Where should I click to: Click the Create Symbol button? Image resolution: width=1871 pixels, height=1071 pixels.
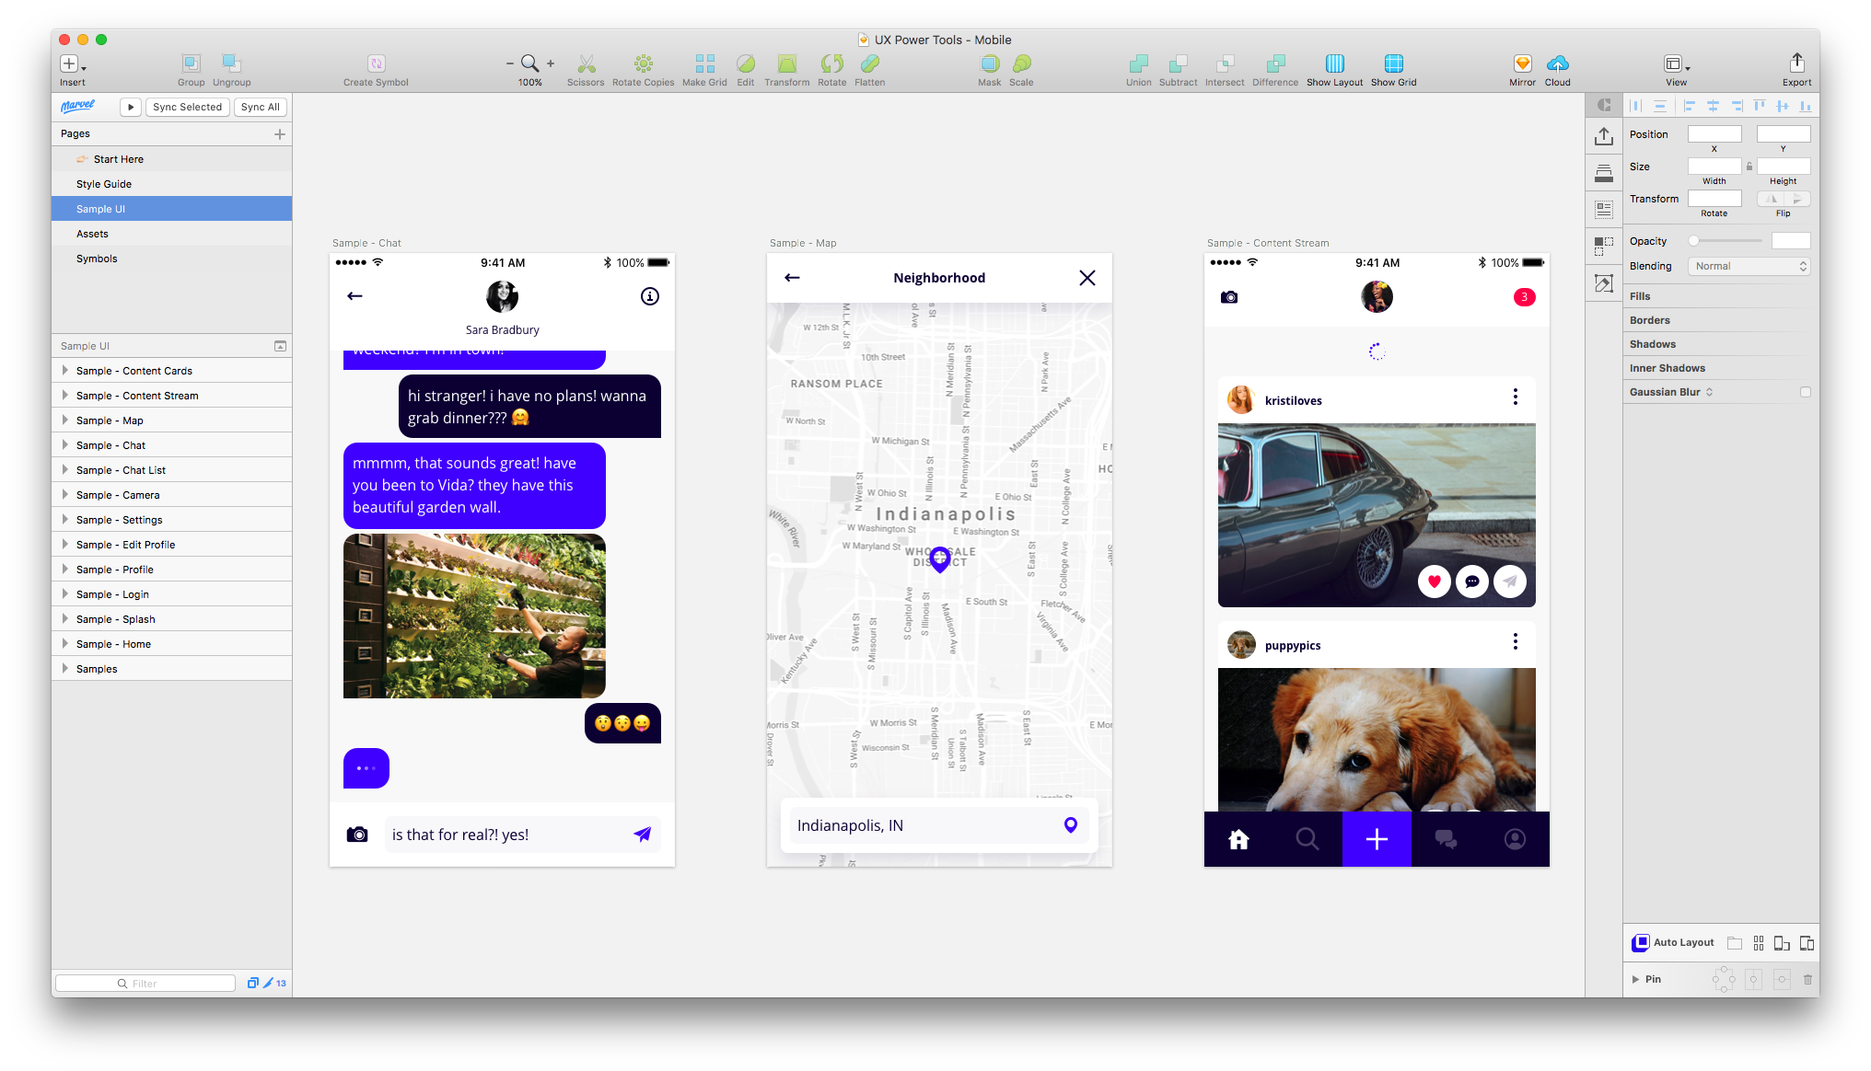point(376,67)
